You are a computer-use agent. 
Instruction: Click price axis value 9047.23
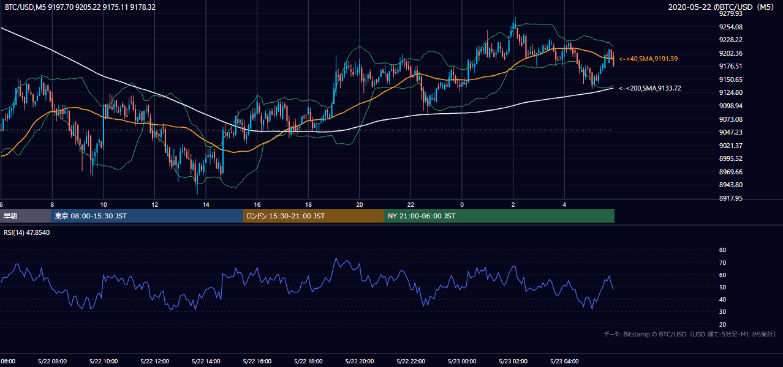[x=731, y=132]
